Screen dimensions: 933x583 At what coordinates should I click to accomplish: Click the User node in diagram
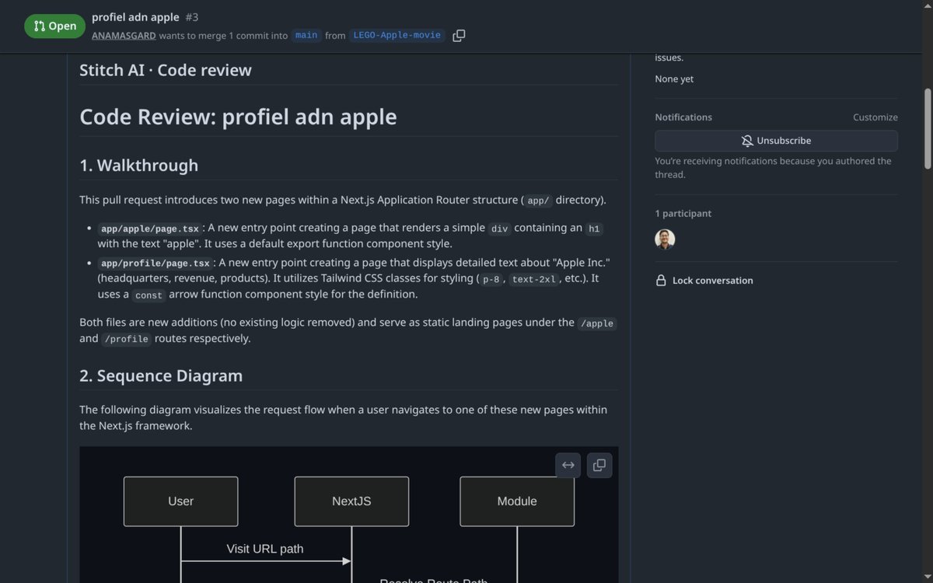[x=180, y=501]
